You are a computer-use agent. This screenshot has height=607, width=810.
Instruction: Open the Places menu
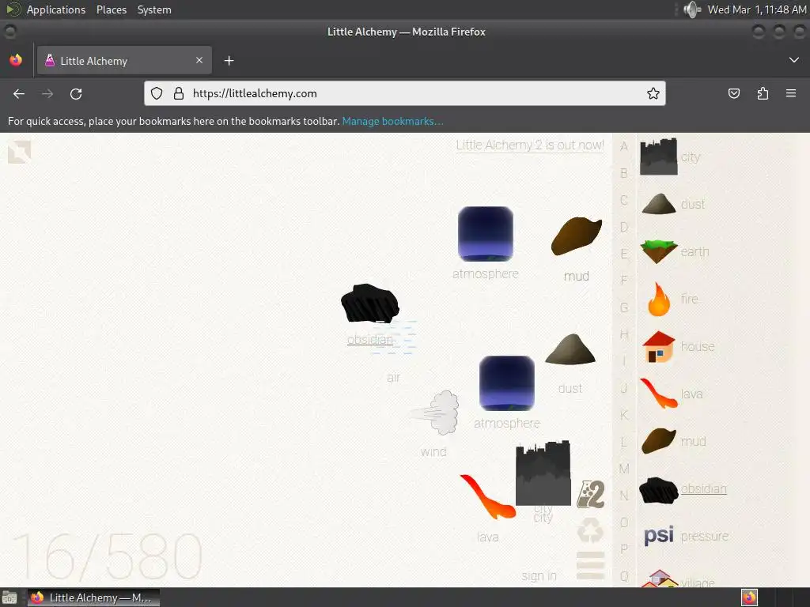point(111,9)
